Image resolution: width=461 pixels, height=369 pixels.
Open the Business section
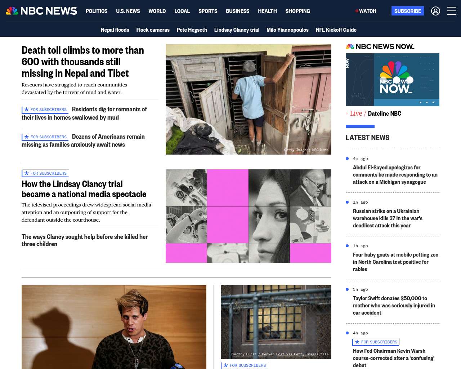click(x=237, y=11)
